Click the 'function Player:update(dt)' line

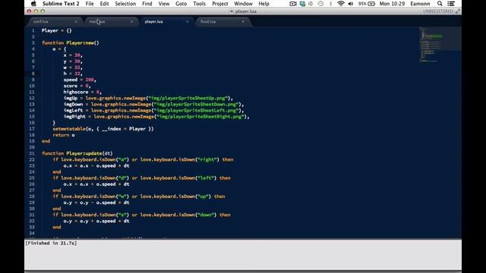pos(77,153)
